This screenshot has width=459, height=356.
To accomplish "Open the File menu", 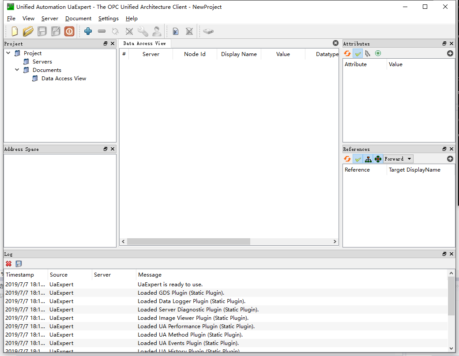I will coord(11,19).
